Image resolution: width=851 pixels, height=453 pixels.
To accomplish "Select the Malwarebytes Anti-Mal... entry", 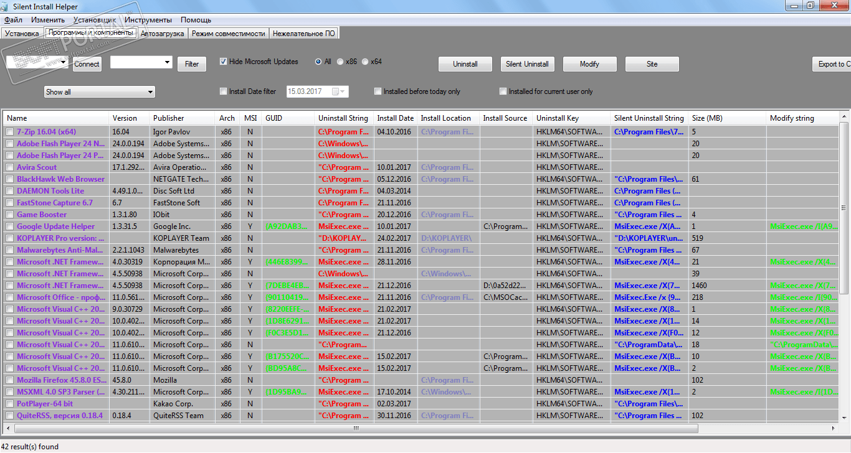I will click(x=60, y=250).
